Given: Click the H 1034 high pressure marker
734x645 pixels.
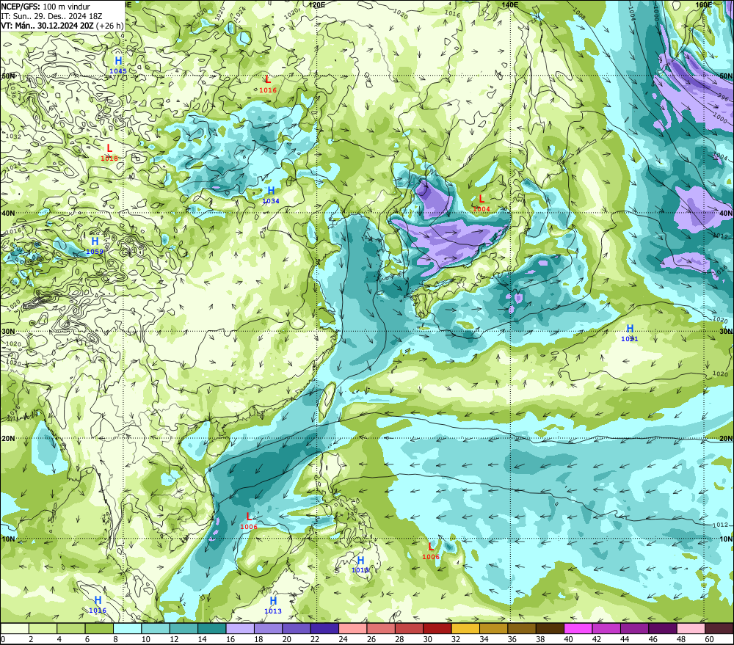Looking at the screenshot, I should pyautogui.click(x=271, y=195).
